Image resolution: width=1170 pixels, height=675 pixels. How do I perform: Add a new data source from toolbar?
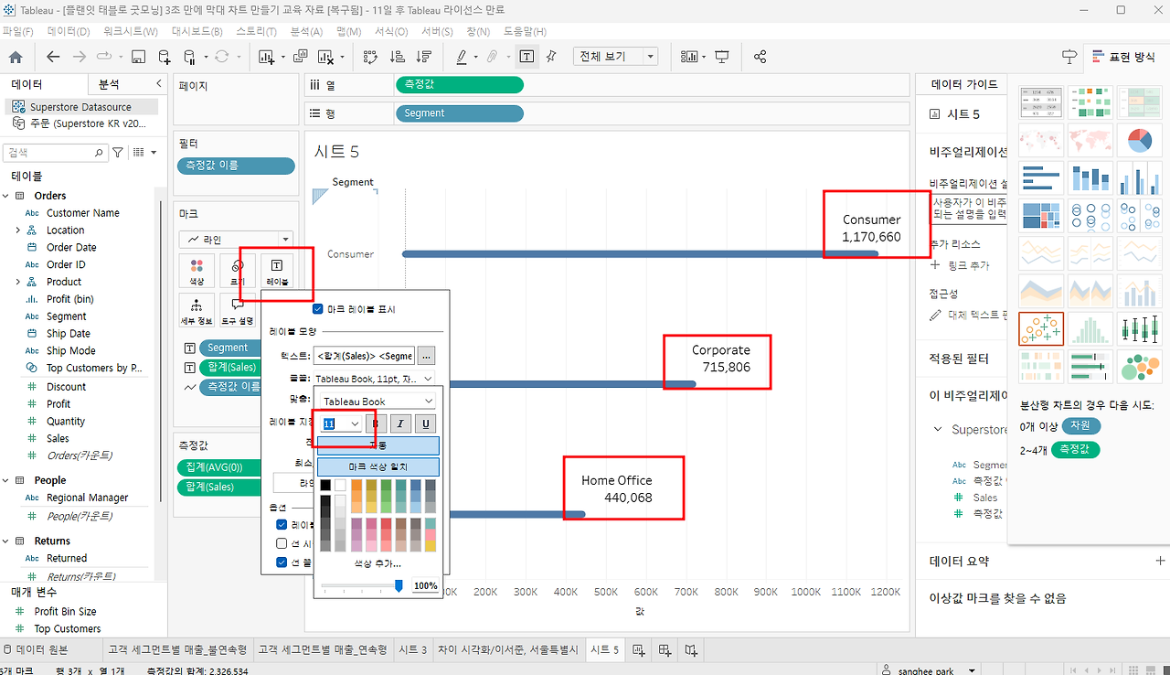click(165, 57)
